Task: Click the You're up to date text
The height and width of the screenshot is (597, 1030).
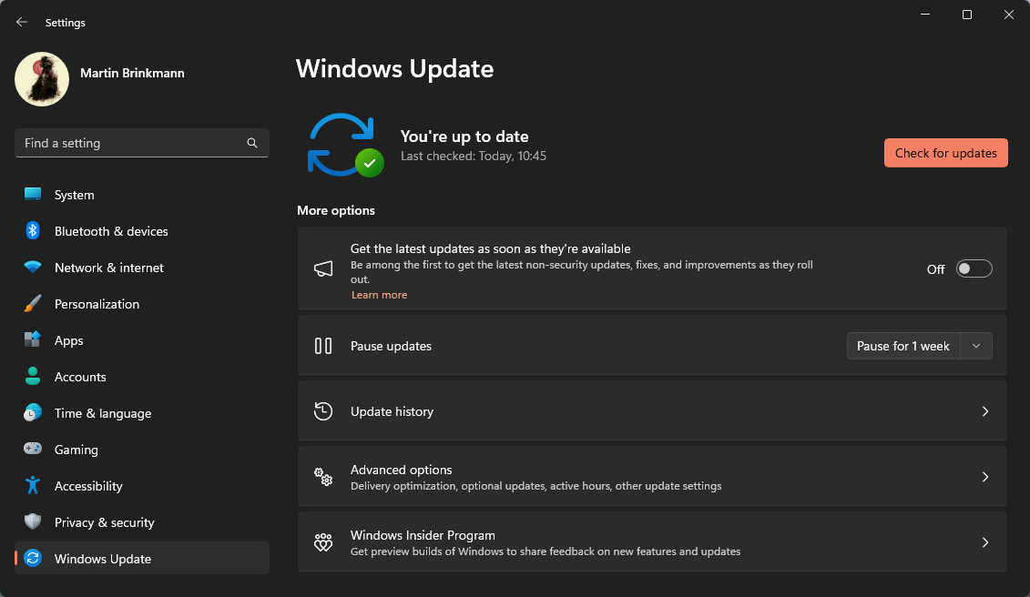Action: point(464,137)
